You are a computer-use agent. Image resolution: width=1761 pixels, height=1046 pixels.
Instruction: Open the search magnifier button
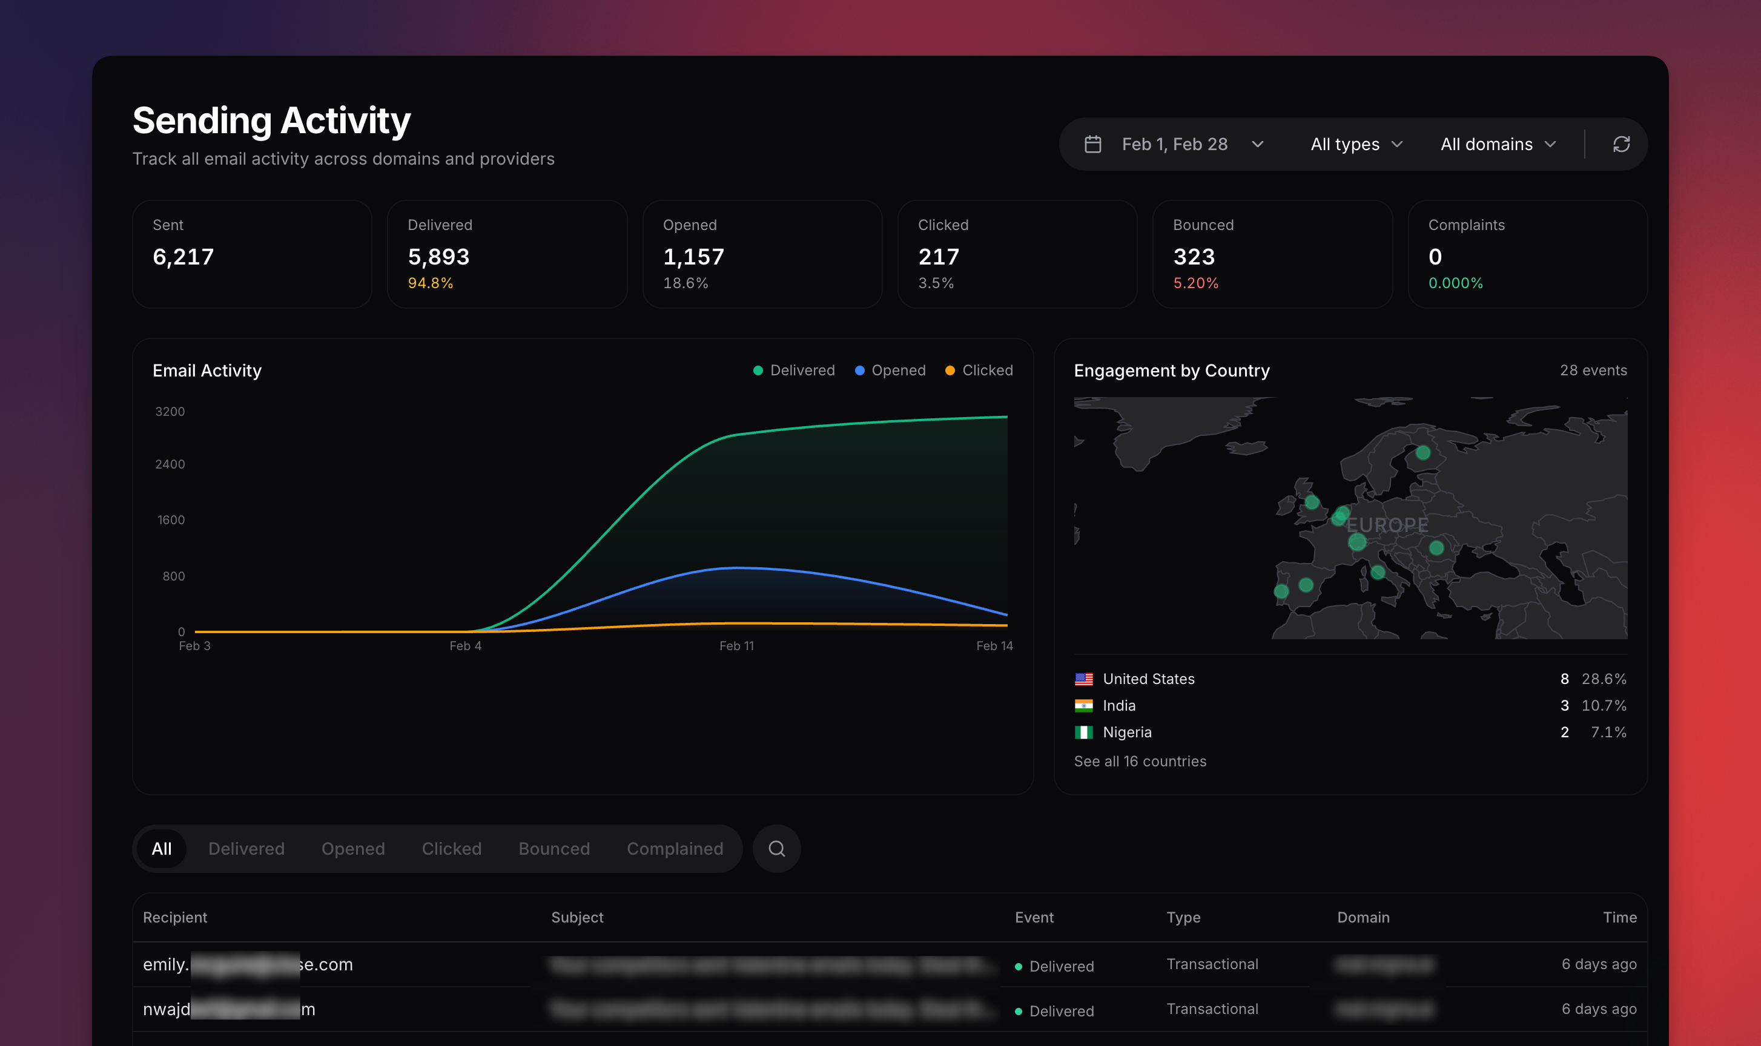[x=776, y=849]
